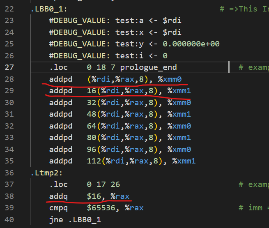Click line number 28 in the gutter
This screenshot has width=269, height=228.
pos(9,79)
